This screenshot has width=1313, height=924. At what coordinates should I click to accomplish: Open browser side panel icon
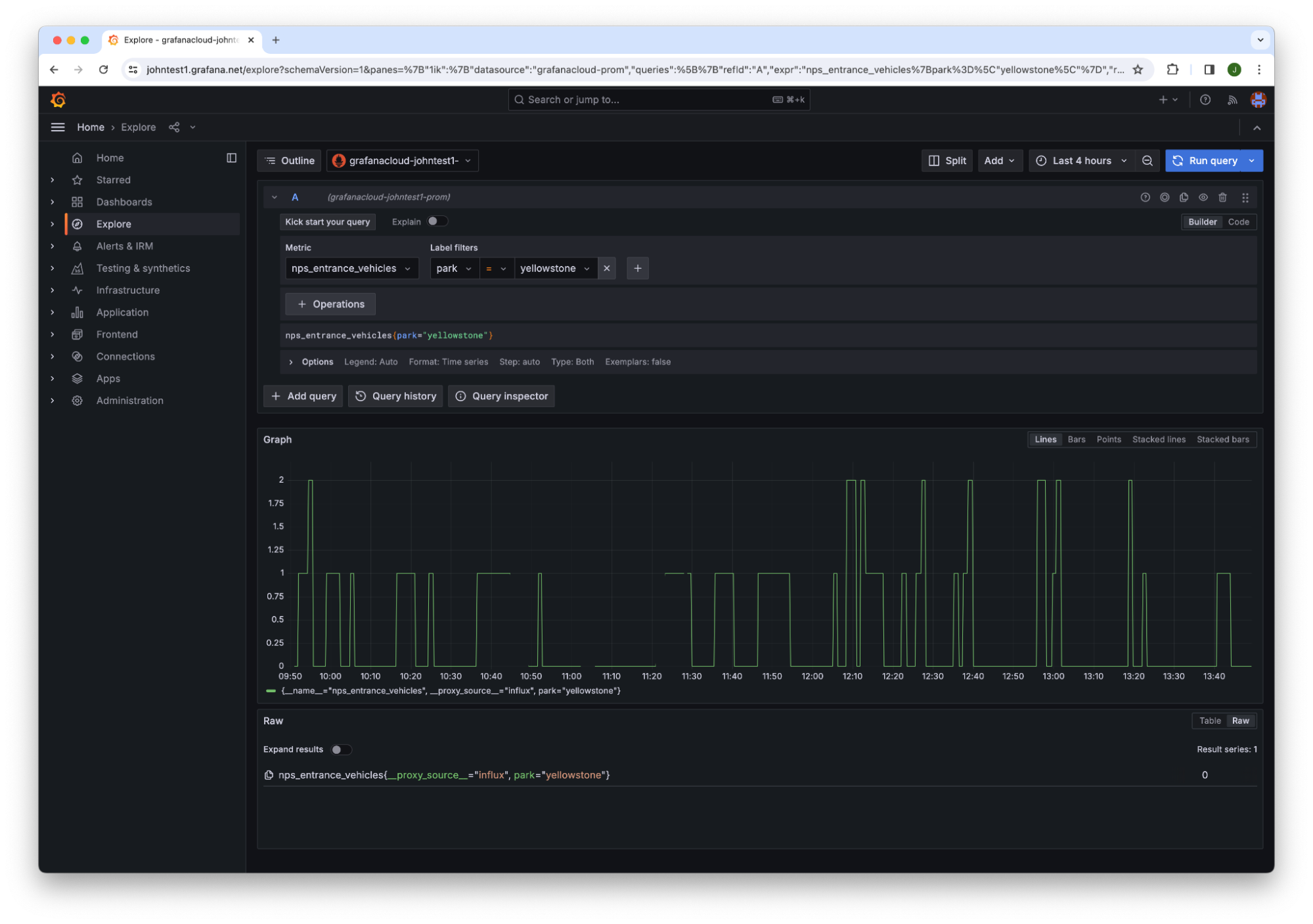point(1209,70)
